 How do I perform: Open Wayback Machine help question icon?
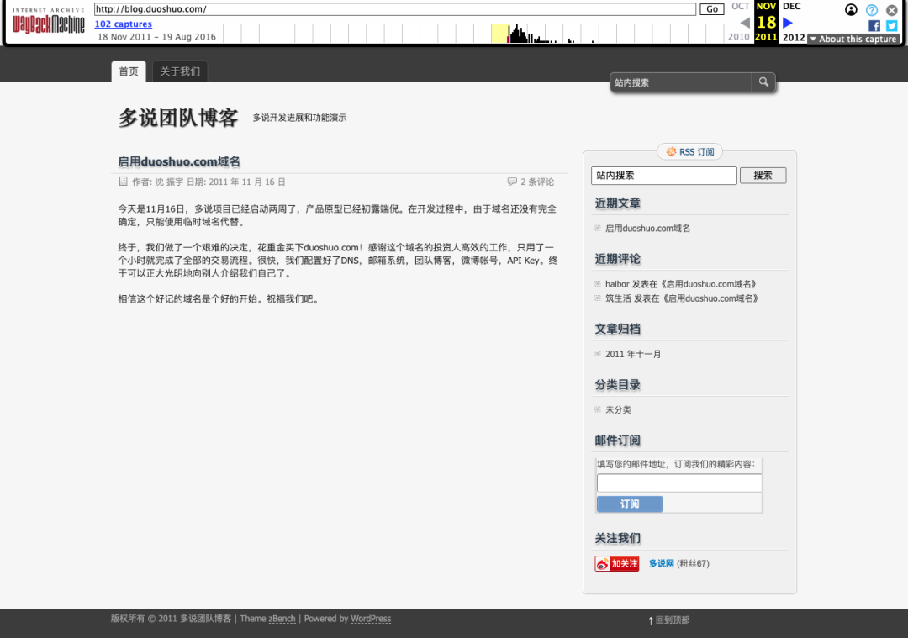pyautogui.click(x=872, y=10)
